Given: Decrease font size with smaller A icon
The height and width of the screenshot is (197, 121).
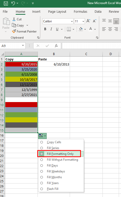Looking at the screenshot, I should click(x=95, y=21).
